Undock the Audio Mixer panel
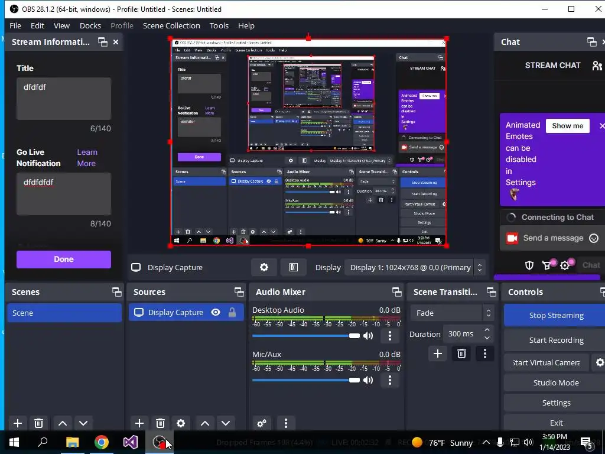605x454 pixels. tap(396, 292)
